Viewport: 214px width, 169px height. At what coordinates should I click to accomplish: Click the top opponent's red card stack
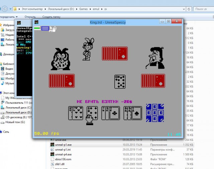(x=115, y=54)
